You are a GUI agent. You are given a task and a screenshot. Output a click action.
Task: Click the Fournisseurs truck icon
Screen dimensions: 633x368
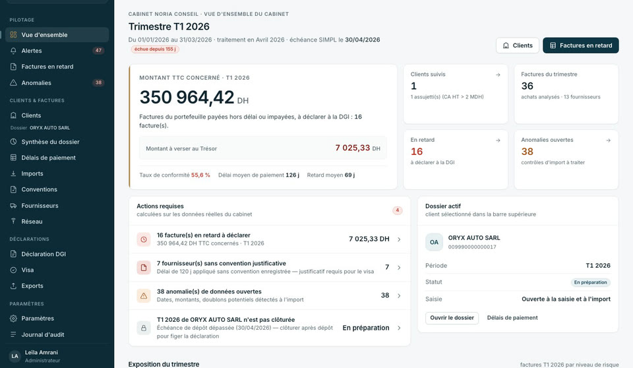[13, 206]
